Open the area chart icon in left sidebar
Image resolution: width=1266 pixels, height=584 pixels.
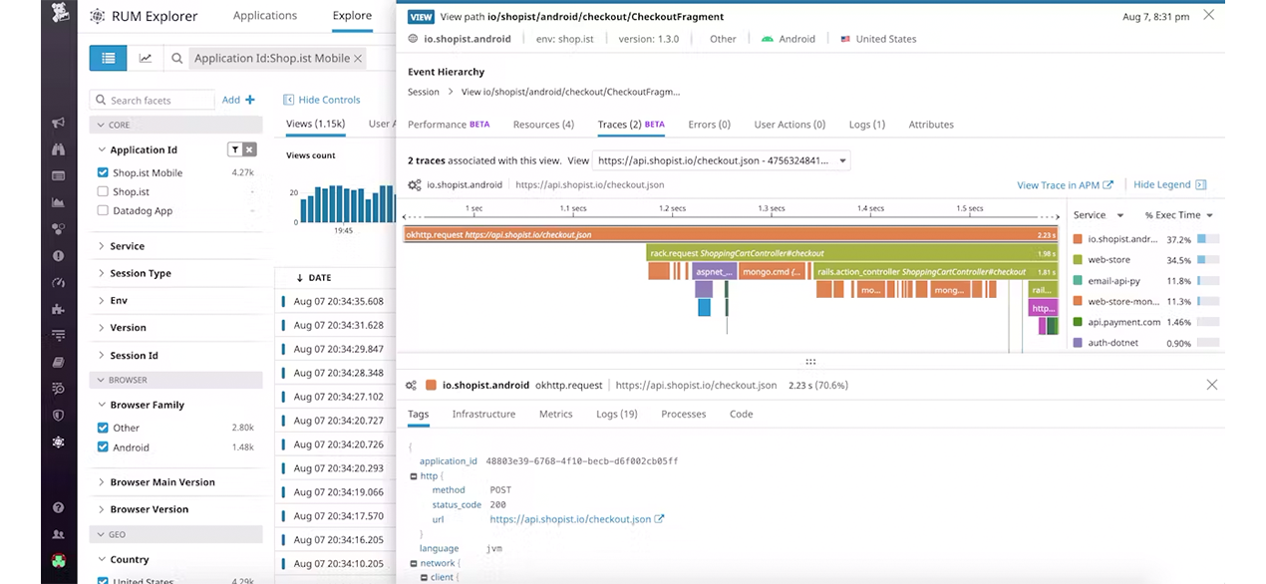point(59,203)
